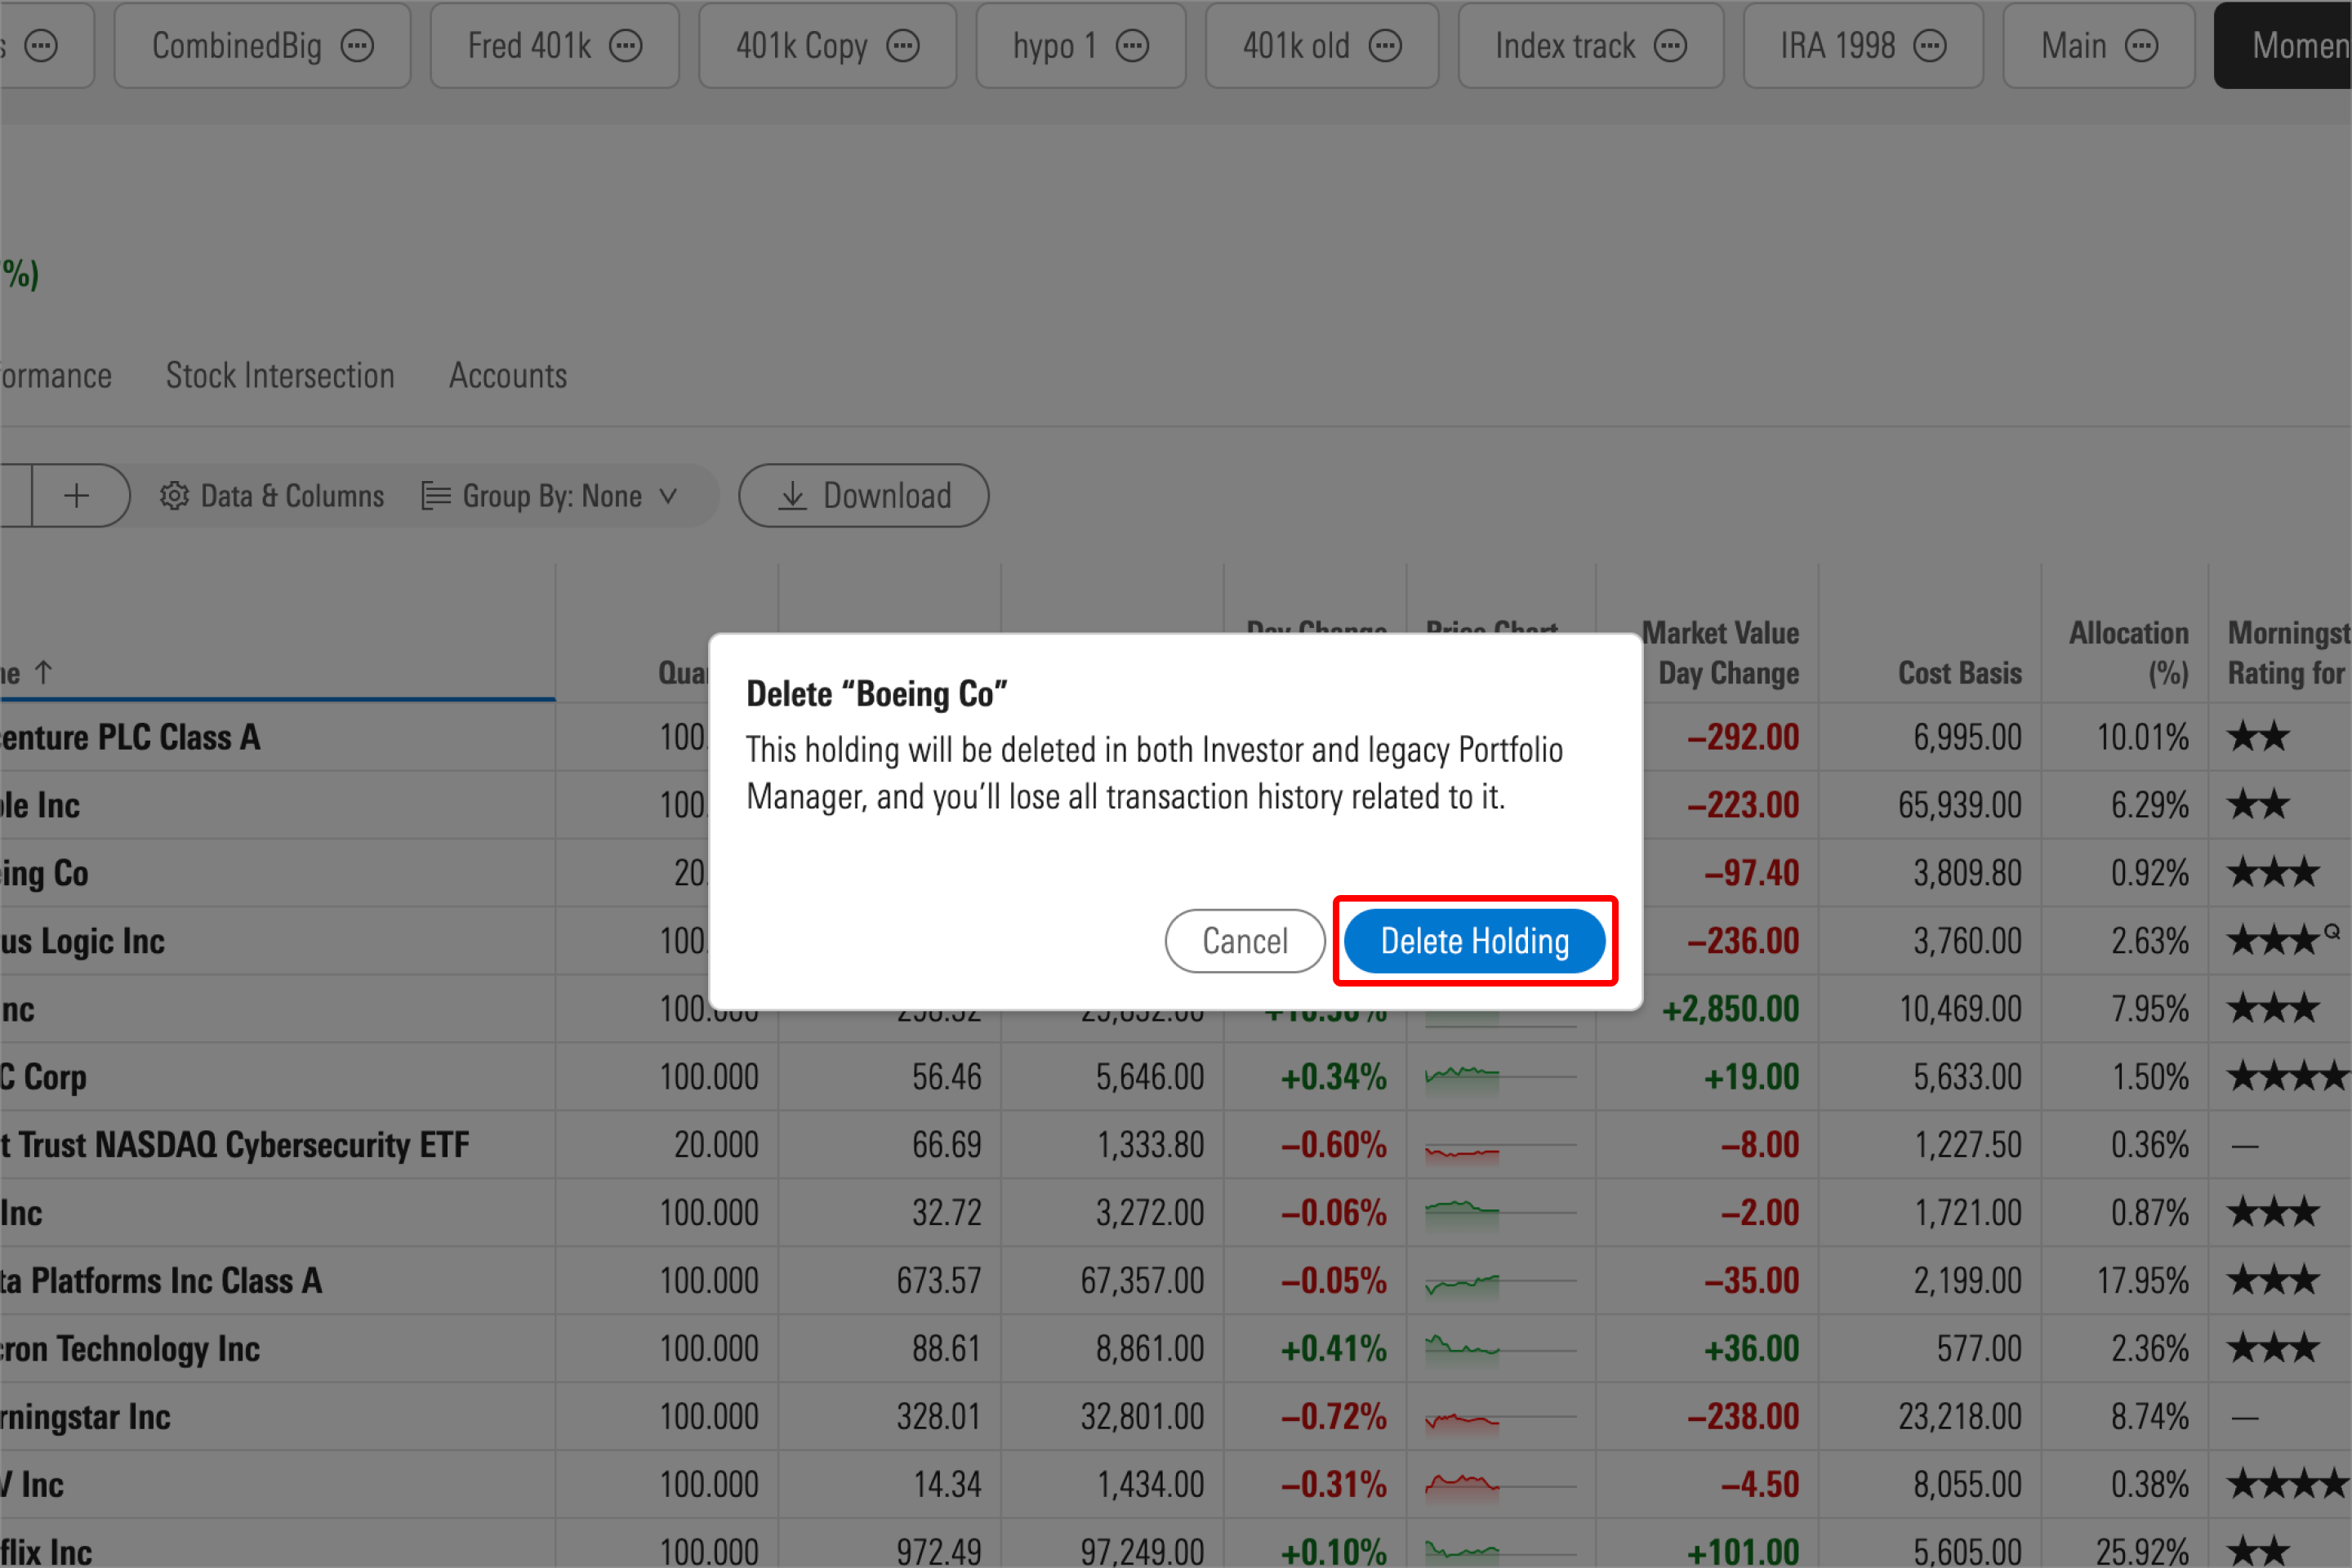Screen dimensions: 2352x1568
Task: Click the plus icon to add view
Action: point(77,495)
